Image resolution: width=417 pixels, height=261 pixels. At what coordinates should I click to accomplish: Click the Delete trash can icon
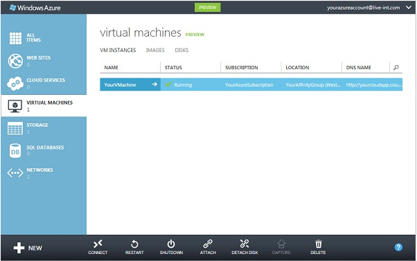click(x=319, y=244)
